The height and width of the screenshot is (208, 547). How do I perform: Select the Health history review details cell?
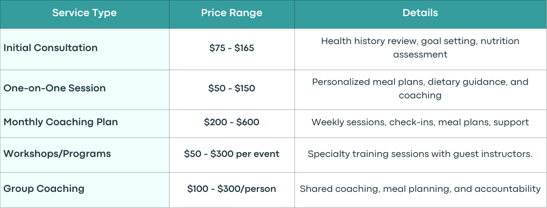point(420,49)
